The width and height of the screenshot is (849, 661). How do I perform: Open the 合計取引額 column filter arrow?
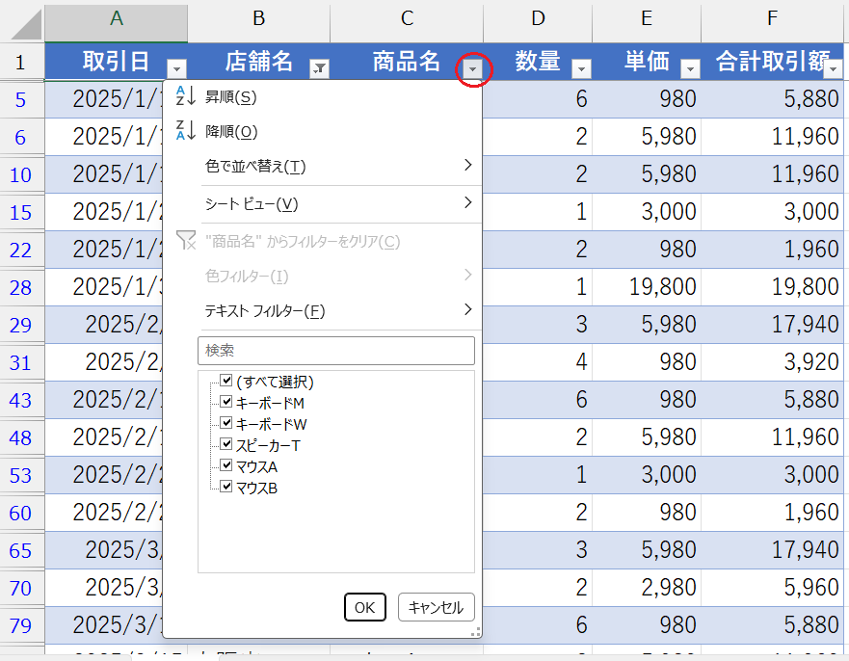pos(833,69)
